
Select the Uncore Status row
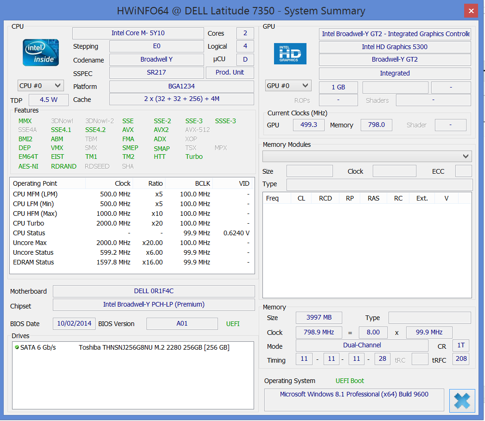point(132,253)
